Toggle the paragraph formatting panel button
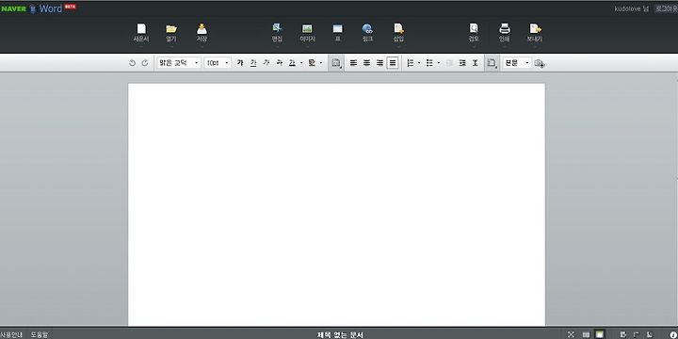Image resolution: width=678 pixels, height=339 pixels. pos(492,63)
